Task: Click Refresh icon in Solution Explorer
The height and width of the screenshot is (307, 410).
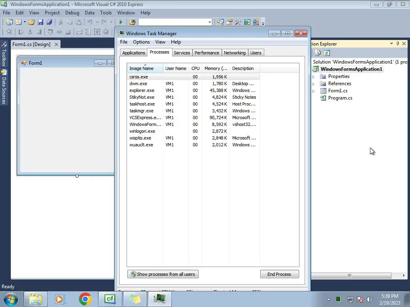Action: click(327, 53)
